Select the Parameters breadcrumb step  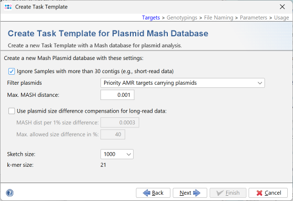254,17
